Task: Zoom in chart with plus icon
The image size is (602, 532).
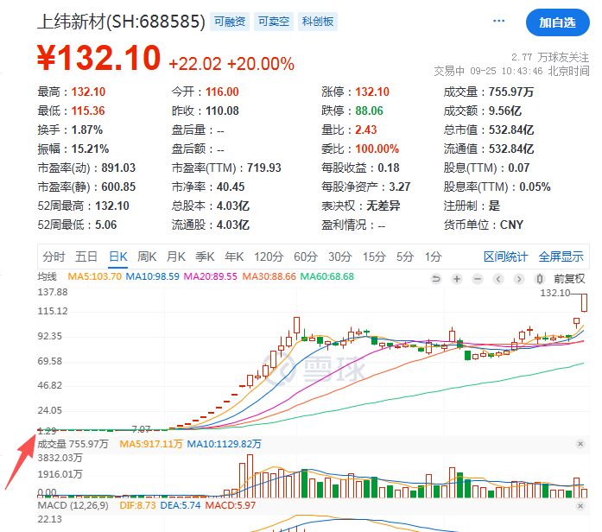Action: click(457, 279)
